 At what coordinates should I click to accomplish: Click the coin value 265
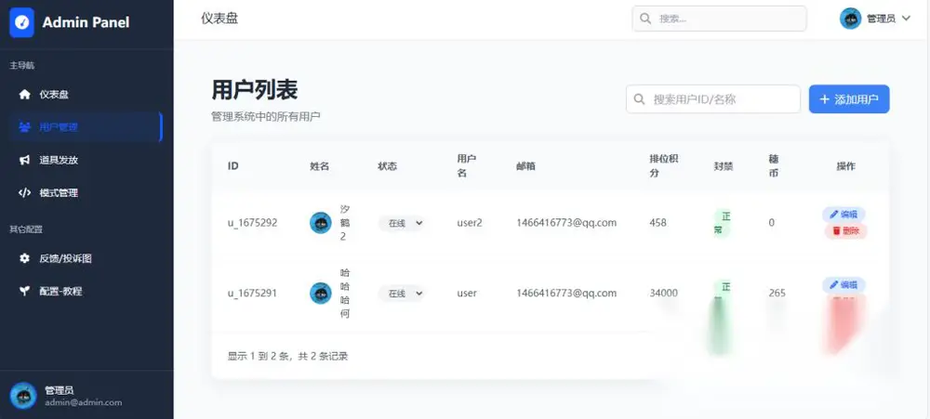777,293
